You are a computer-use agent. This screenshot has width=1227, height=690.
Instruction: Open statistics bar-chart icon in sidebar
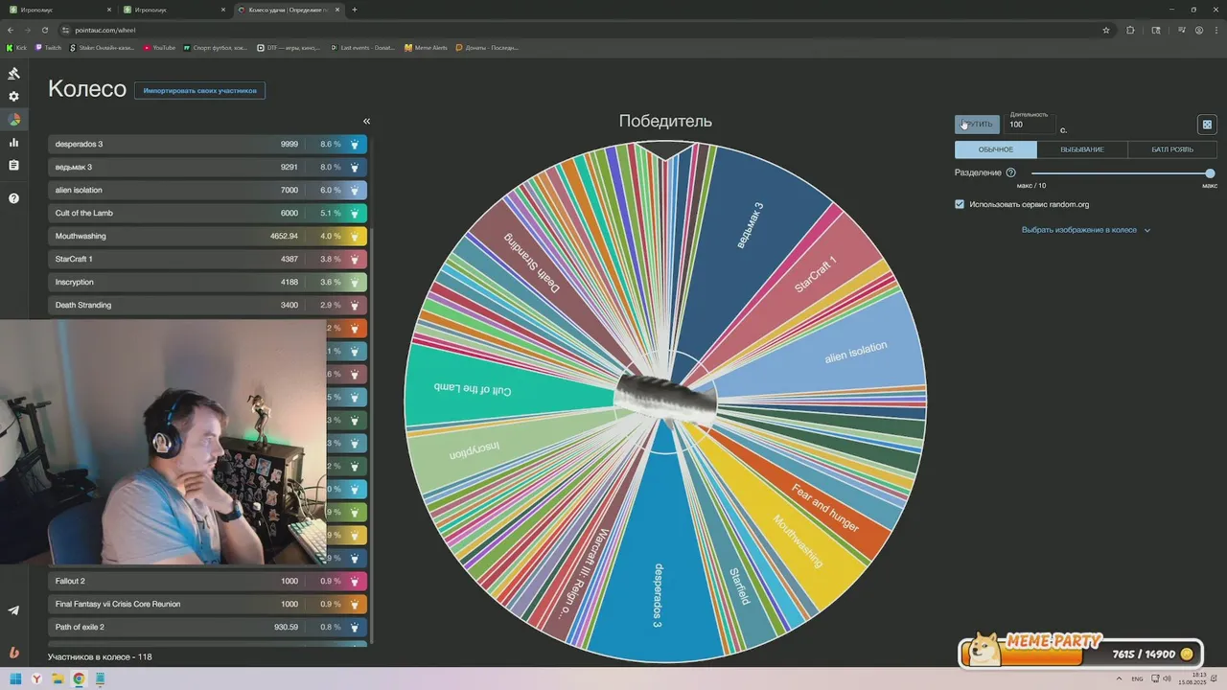click(13, 143)
